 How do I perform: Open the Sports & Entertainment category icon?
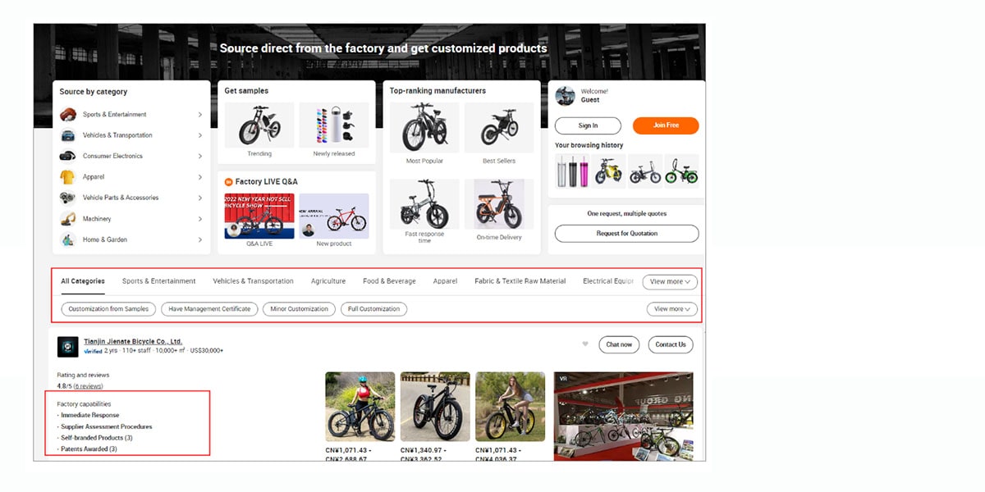point(68,114)
